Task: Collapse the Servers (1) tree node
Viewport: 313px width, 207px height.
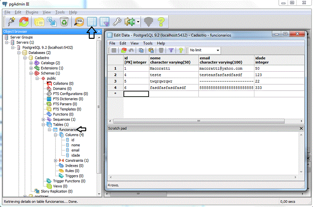Action: pos(7,42)
